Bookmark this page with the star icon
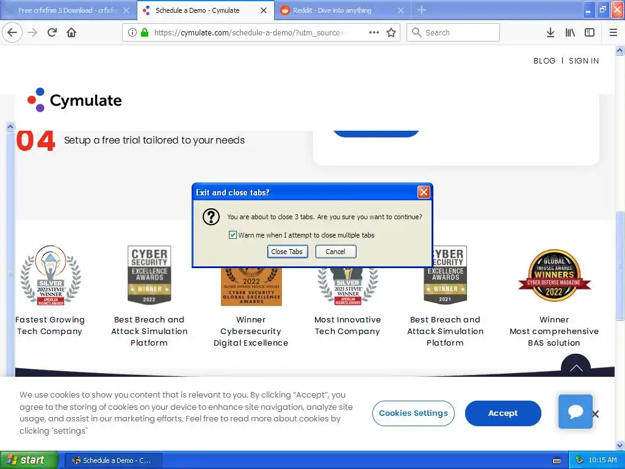The width and height of the screenshot is (625, 469). coord(391,32)
